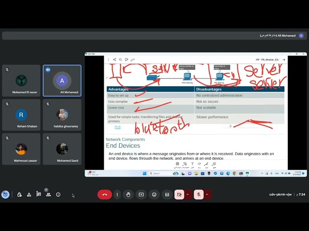Screen dimensions: 309x231
Task: Open Chrome from shared taskbar
Action: (x=235, y=173)
